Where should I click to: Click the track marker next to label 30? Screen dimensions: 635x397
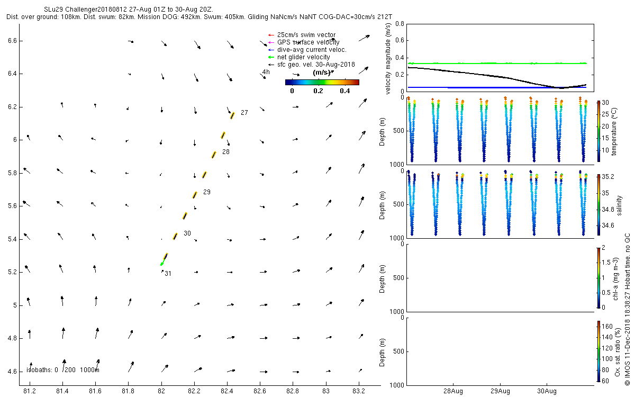tap(175, 236)
